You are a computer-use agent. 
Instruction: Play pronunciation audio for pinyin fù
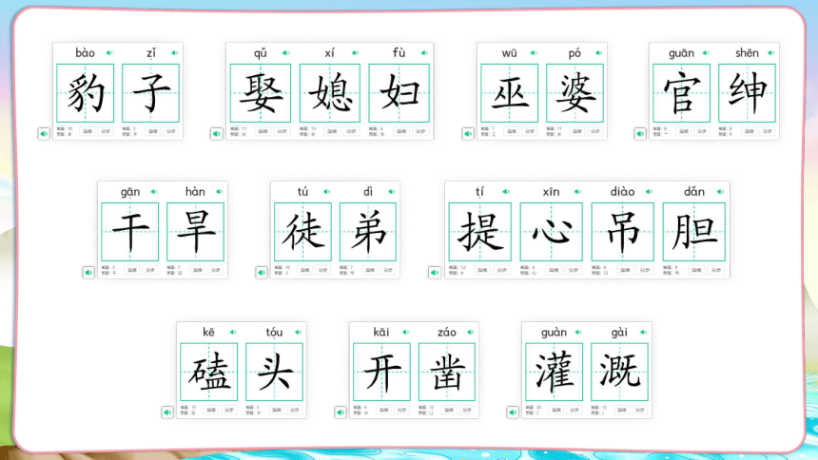coord(424,52)
